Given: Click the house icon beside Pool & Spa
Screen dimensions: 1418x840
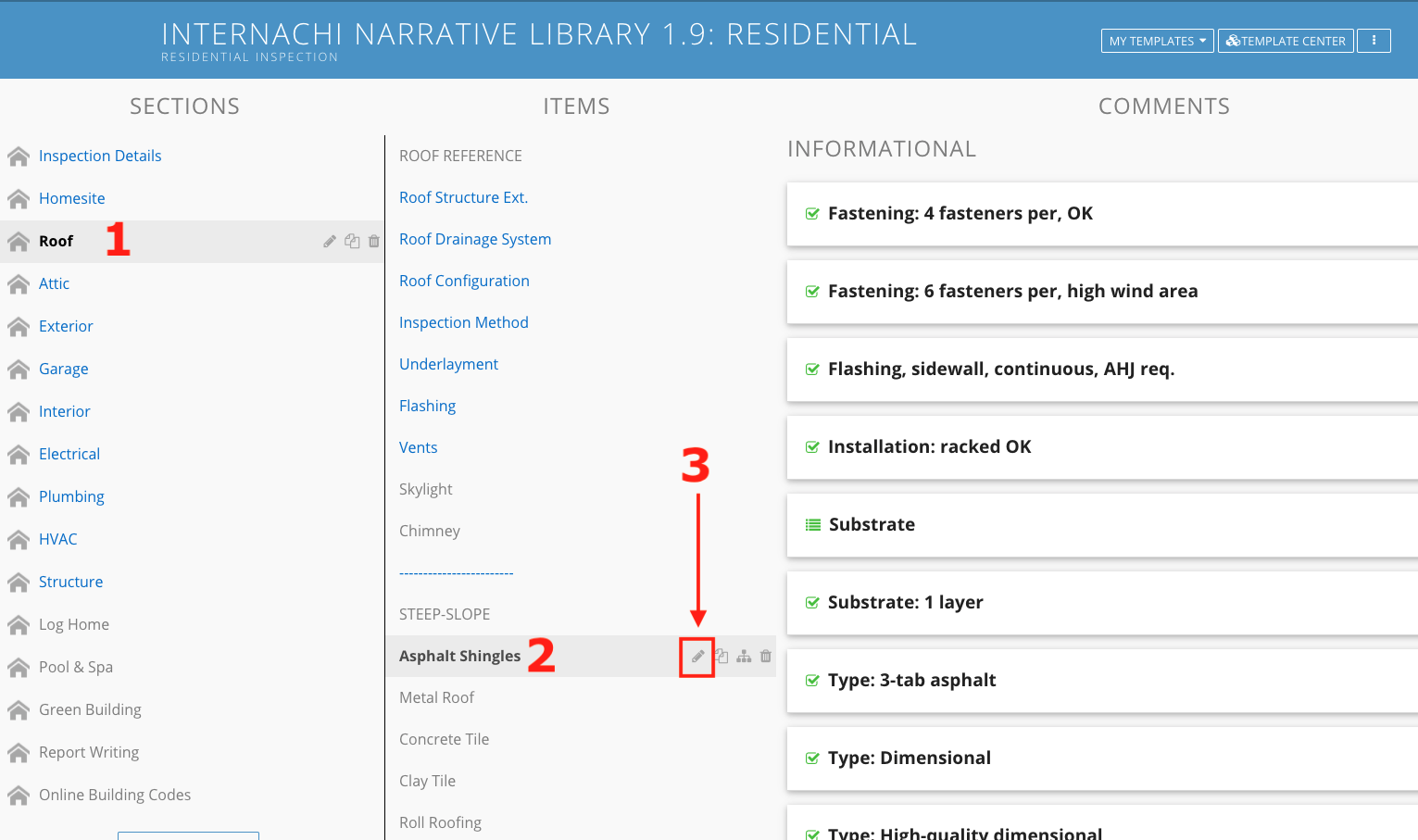Looking at the screenshot, I should [x=19, y=668].
